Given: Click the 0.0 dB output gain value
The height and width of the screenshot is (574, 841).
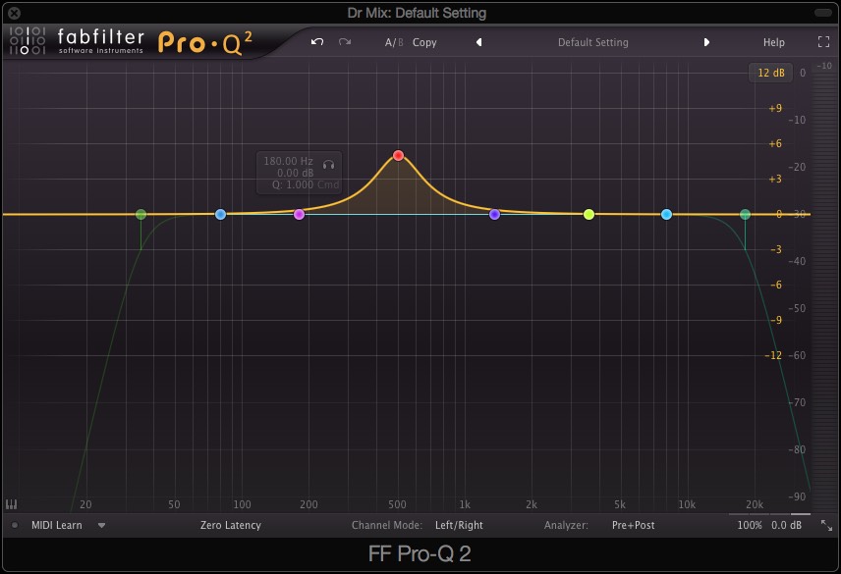Looking at the screenshot, I should point(786,525).
